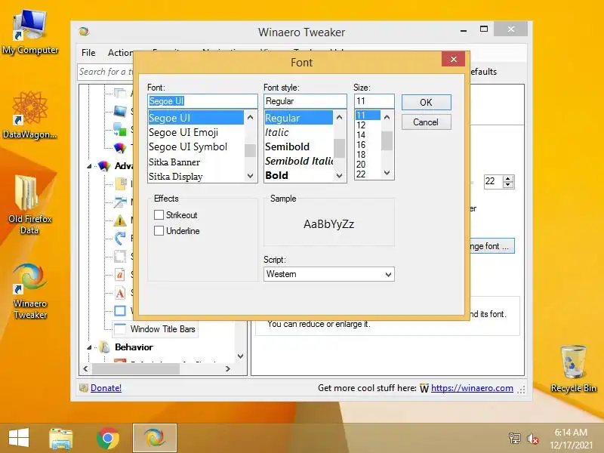This screenshot has height=453, width=604.
Task: Click the tree horizontal scrollbar thumb
Action: 136,369
